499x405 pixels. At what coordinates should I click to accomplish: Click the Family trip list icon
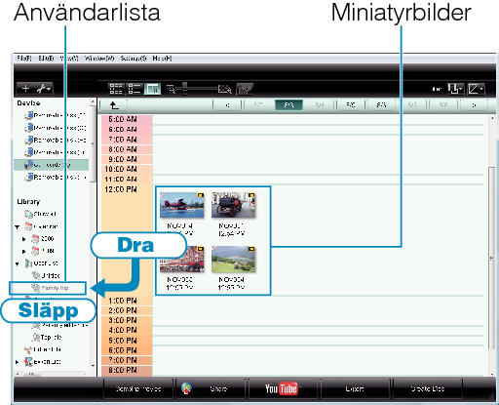[x=35, y=288]
